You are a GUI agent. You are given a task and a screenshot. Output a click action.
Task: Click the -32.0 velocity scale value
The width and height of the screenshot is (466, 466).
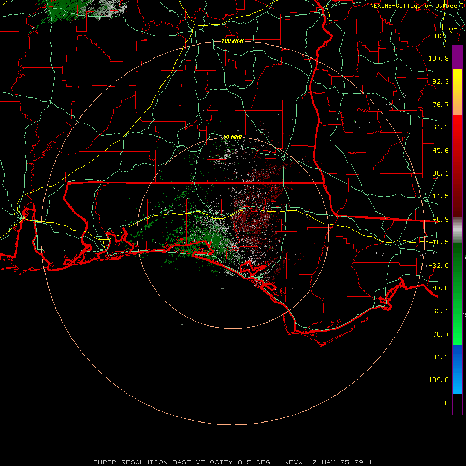439,266
